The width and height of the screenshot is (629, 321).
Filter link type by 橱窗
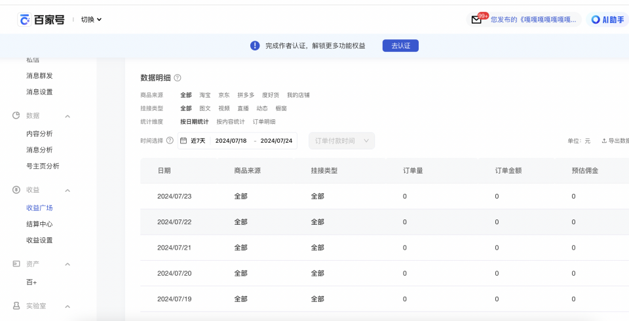coord(281,108)
